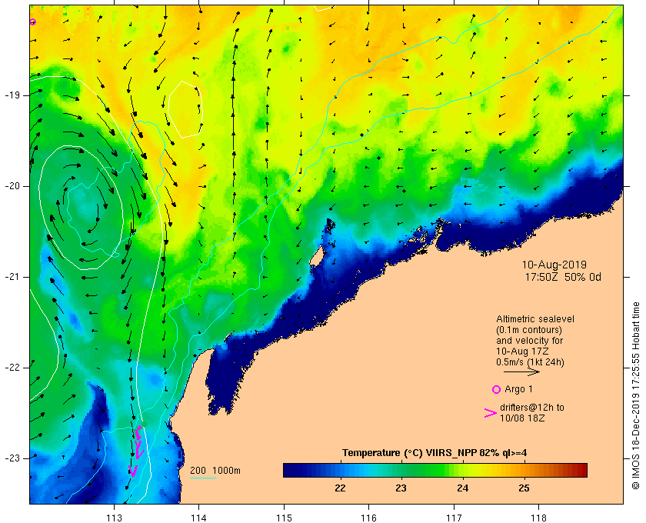
Task: Click the small closed white contour near 114°E
Action: (x=185, y=109)
